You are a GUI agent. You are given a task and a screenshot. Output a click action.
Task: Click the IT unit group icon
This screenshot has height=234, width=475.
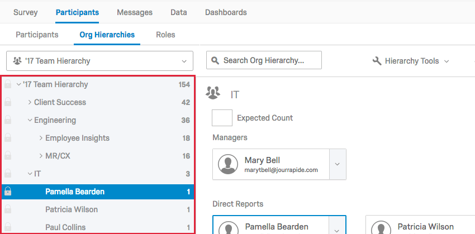click(x=213, y=92)
